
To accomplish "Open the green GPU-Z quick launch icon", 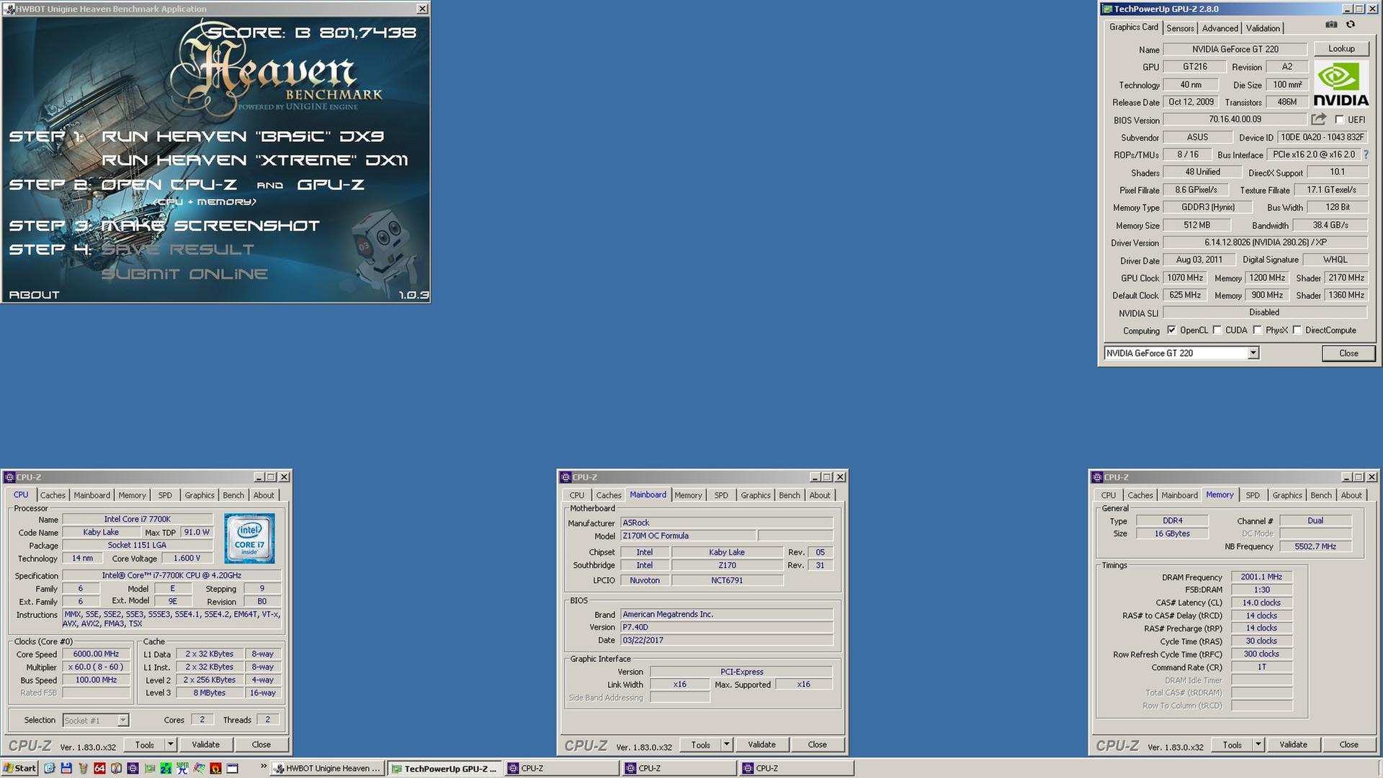I will 149,768.
